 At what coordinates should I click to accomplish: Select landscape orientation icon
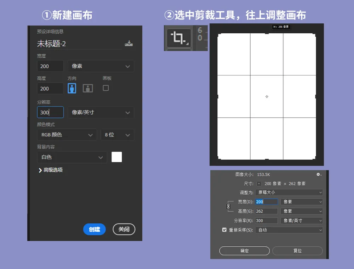pos(88,88)
